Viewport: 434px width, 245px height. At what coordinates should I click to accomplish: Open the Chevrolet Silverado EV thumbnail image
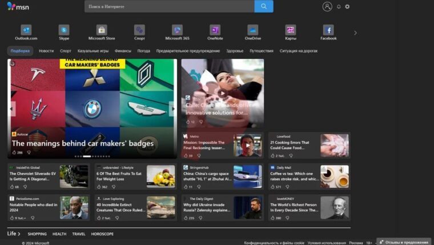point(74,176)
